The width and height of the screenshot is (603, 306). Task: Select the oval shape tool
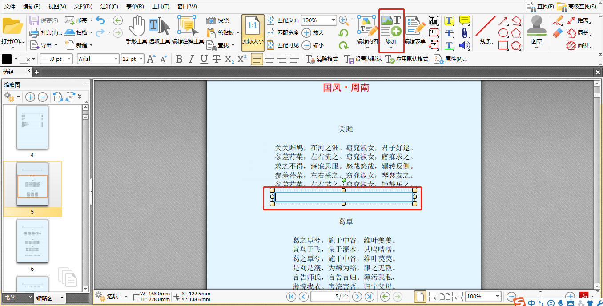click(x=503, y=33)
